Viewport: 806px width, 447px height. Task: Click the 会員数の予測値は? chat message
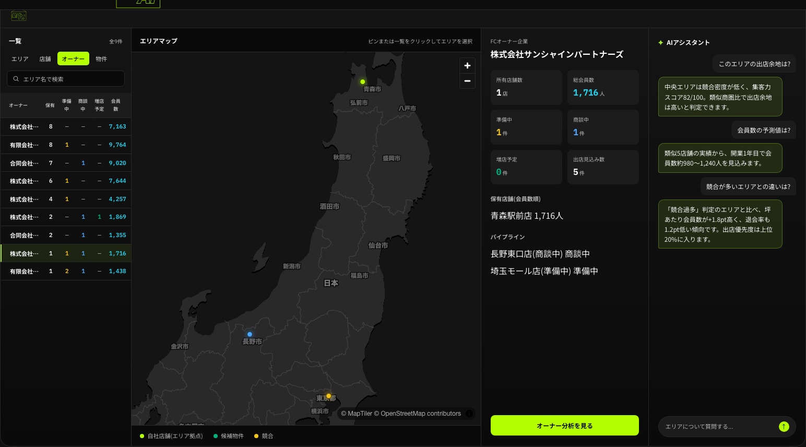pos(764,131)
